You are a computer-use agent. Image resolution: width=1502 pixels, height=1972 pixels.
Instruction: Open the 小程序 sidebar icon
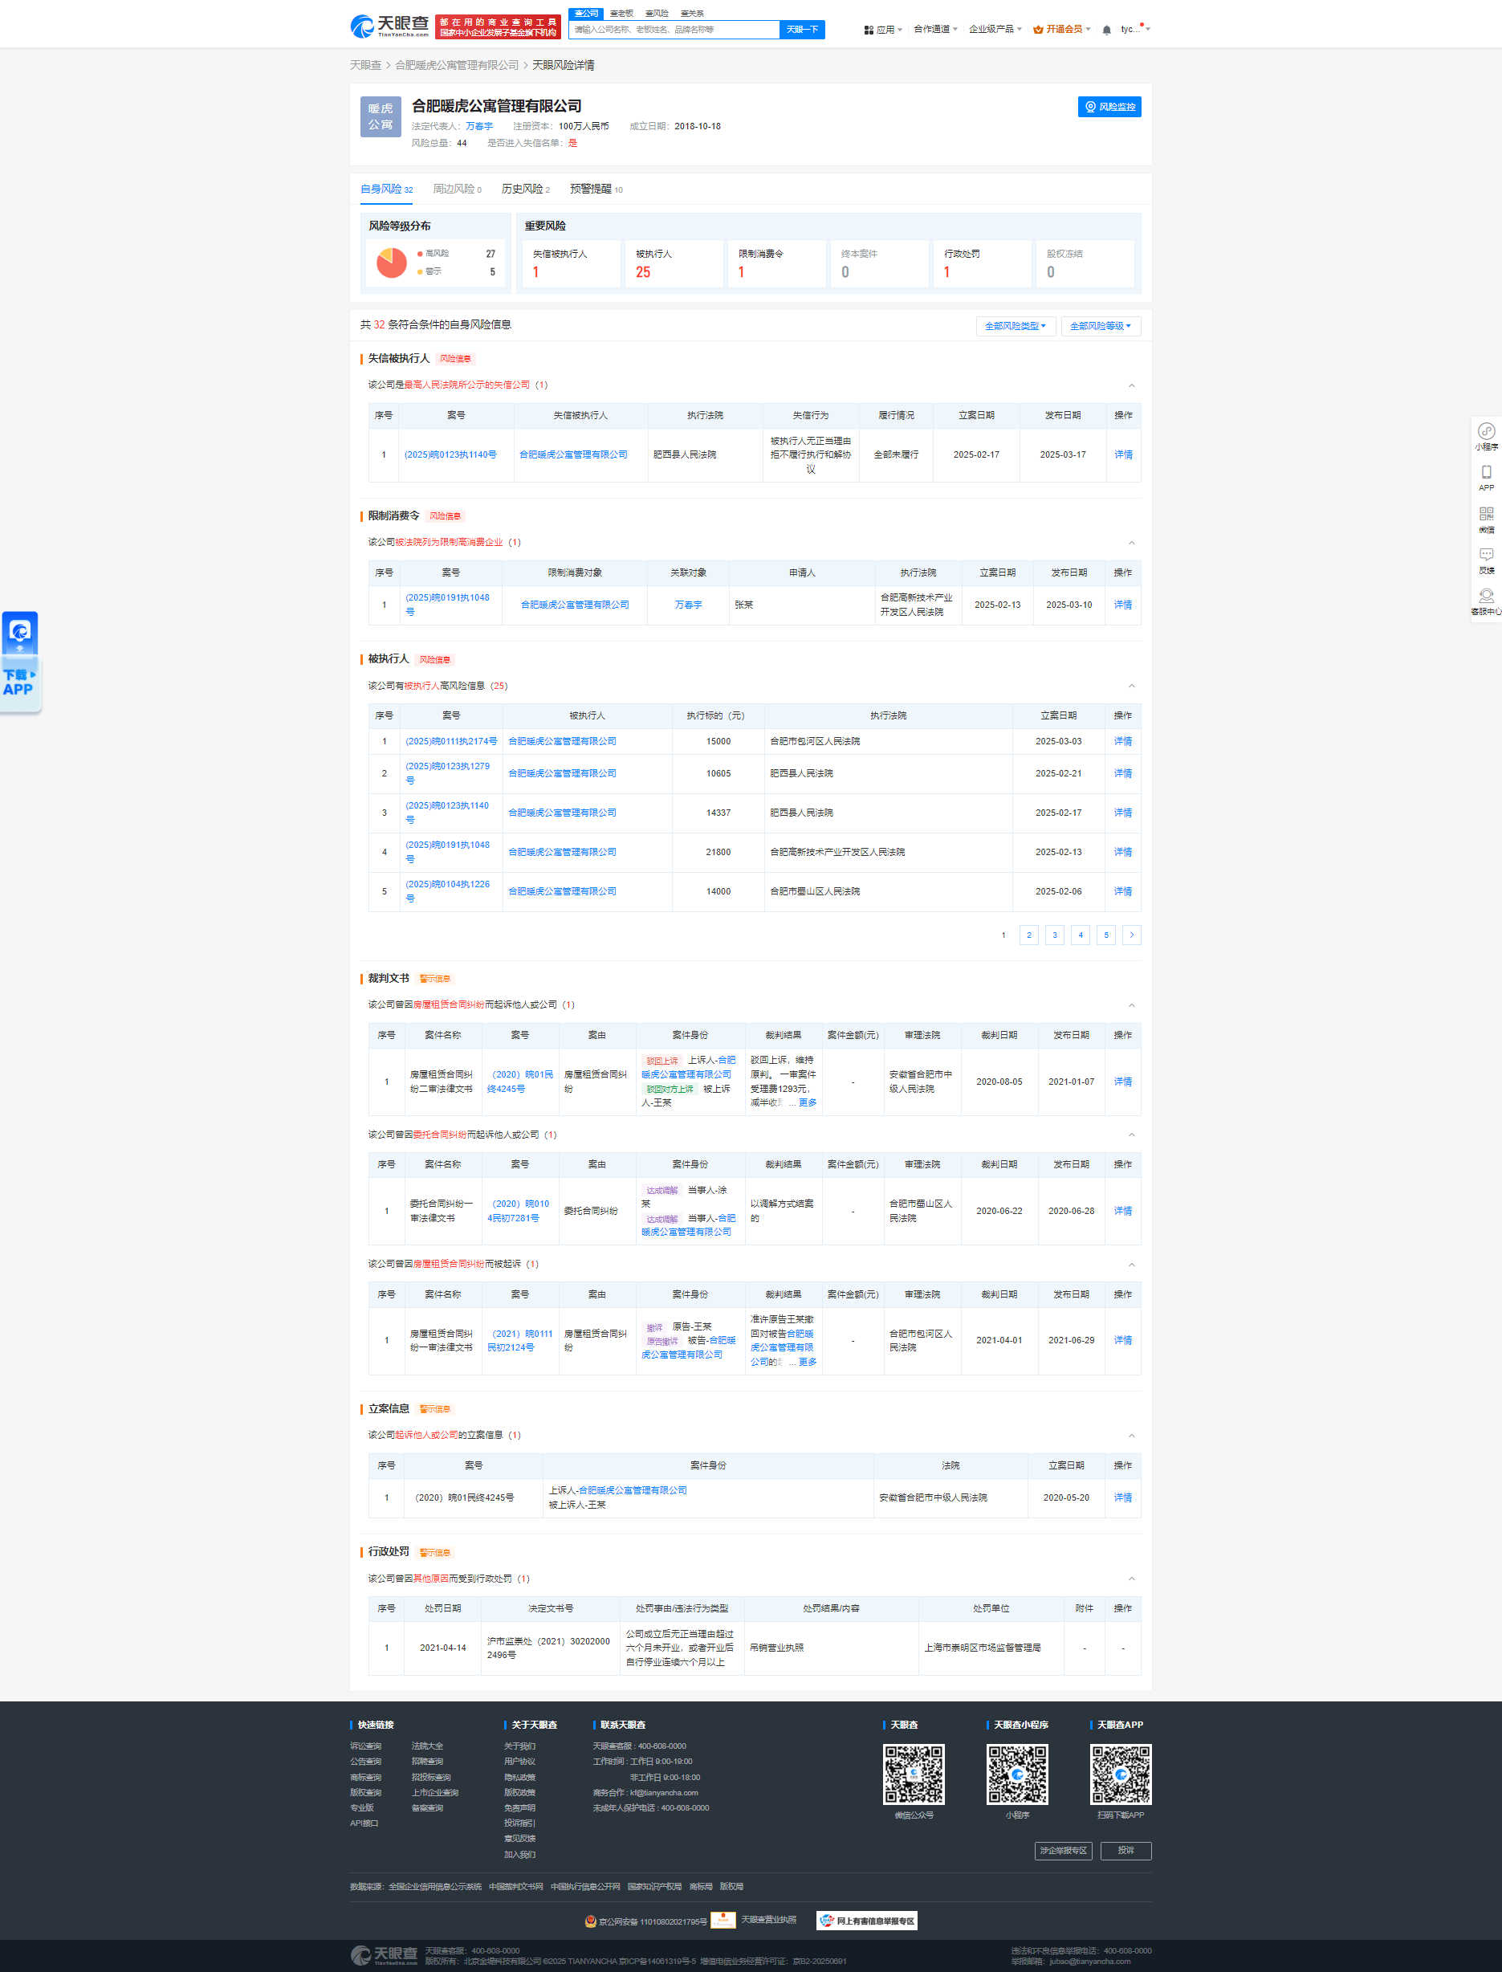click(1486, 438)
